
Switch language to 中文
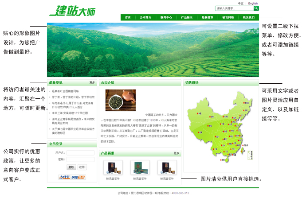point(241,3)
